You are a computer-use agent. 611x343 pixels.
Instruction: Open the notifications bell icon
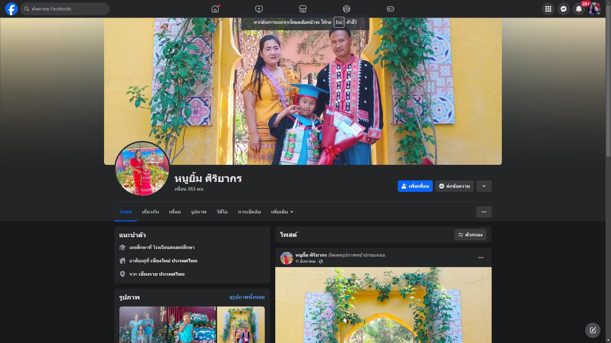(x=579, y=9)
